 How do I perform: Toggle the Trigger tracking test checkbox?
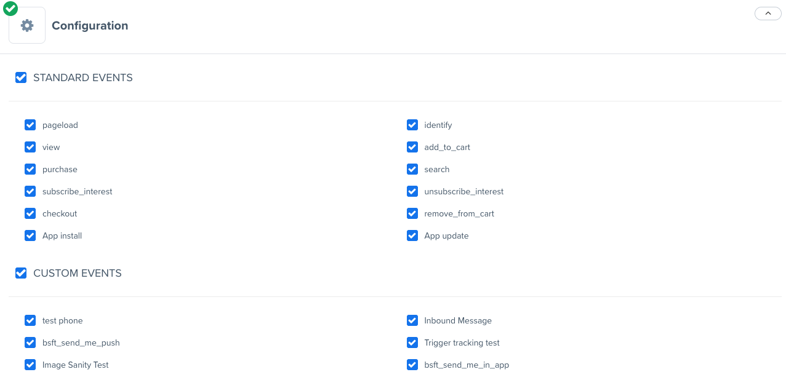click(x=412, y=342)
